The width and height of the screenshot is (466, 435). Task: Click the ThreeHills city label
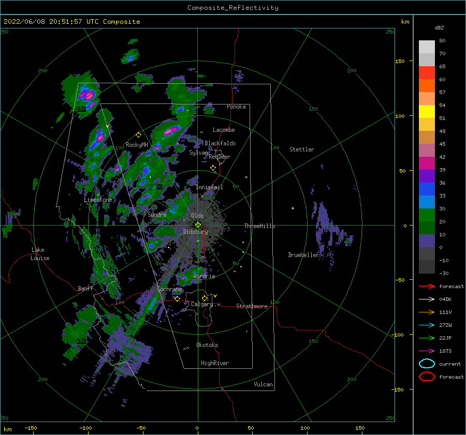tap(259, 226)
